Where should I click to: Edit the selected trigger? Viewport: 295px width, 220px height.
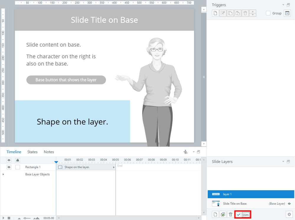pos(223,13)
